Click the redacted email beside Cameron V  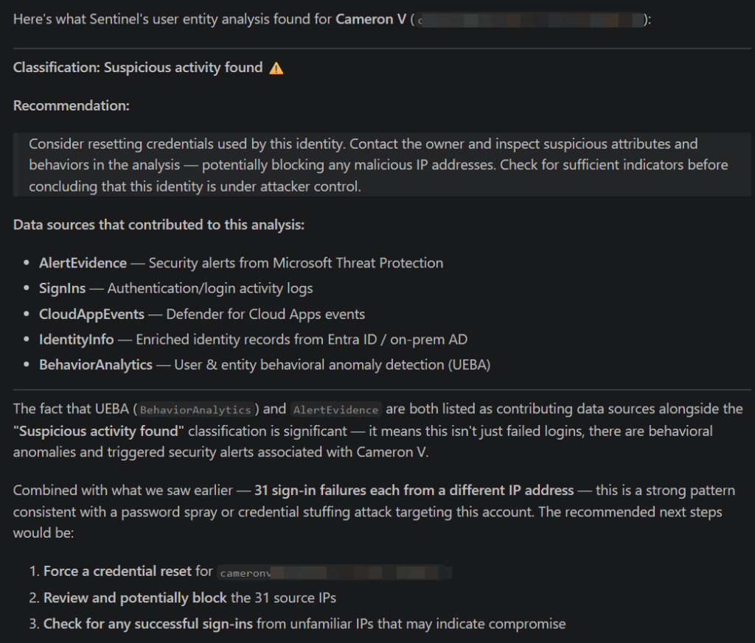pos(531,21)
